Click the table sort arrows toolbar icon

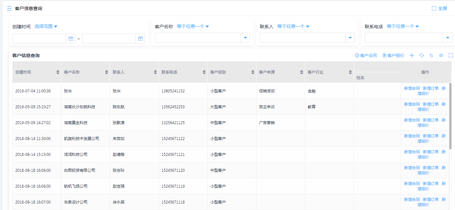pos(431,55)
